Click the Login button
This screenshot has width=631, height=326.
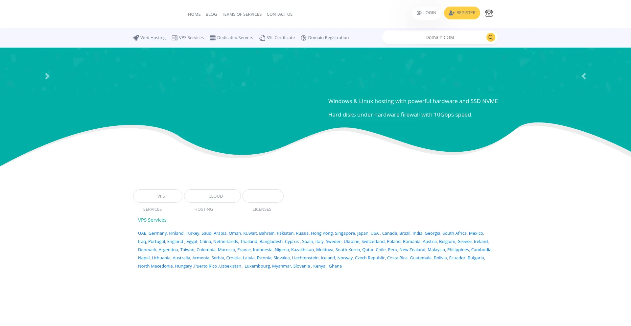click(x=426, y=13)
